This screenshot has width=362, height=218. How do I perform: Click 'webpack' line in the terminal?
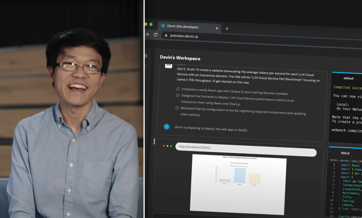tap(347, 130)
